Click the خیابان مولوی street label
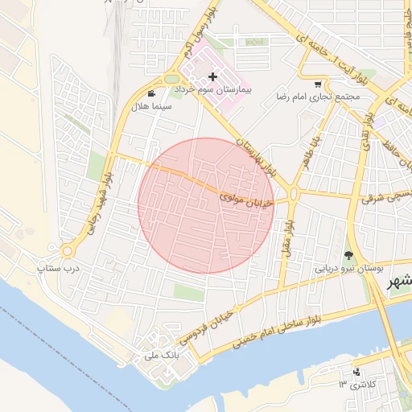 click(x=246, y=200)
